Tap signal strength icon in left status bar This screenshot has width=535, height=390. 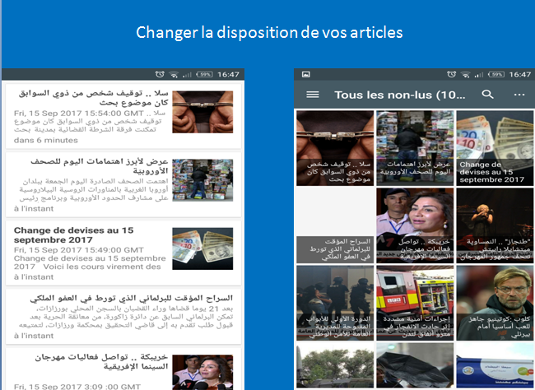pos(187,74)
